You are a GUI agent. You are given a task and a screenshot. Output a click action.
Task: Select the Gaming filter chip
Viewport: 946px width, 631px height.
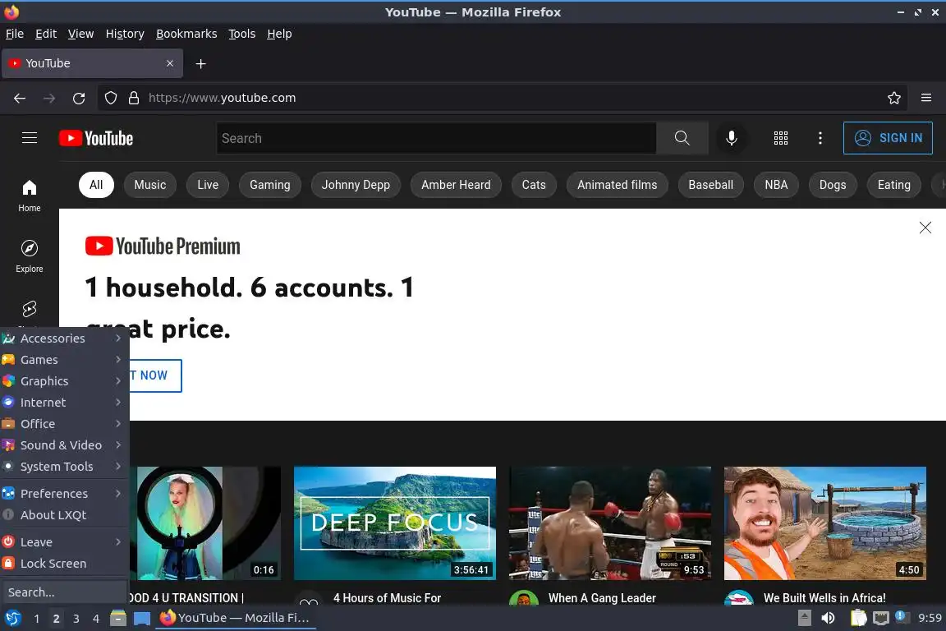[x=269, y=185]
